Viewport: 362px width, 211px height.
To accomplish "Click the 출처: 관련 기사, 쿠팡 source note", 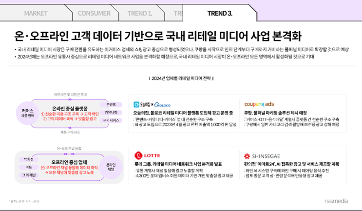I will (x=24, y=201).
